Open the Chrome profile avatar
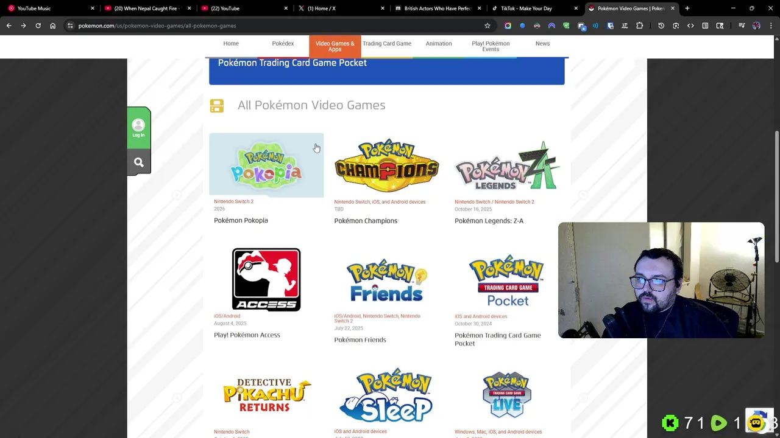Image resolution: width=780 pixels, height=438 pixels. point(756,26)
